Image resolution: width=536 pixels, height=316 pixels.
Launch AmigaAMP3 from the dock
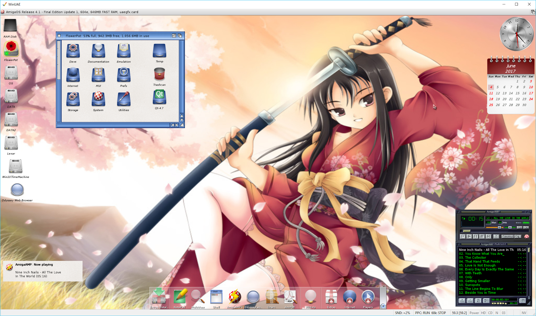[235, 298]
